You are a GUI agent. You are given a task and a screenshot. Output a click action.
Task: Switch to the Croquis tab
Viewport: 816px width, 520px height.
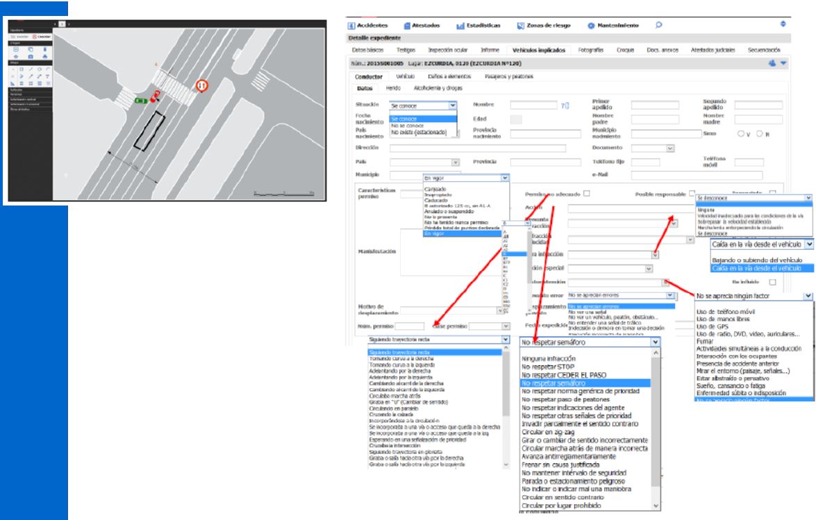point(625,51)
